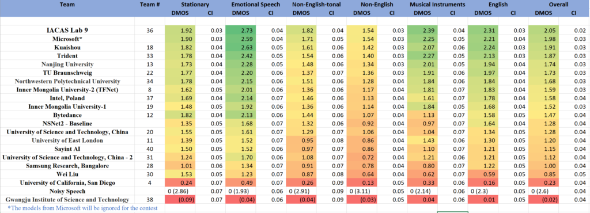Select the Gwangju Institute row name

pos(67,200)
